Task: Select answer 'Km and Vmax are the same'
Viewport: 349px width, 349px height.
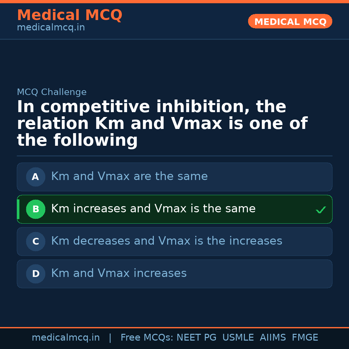Action: point(129,176)
